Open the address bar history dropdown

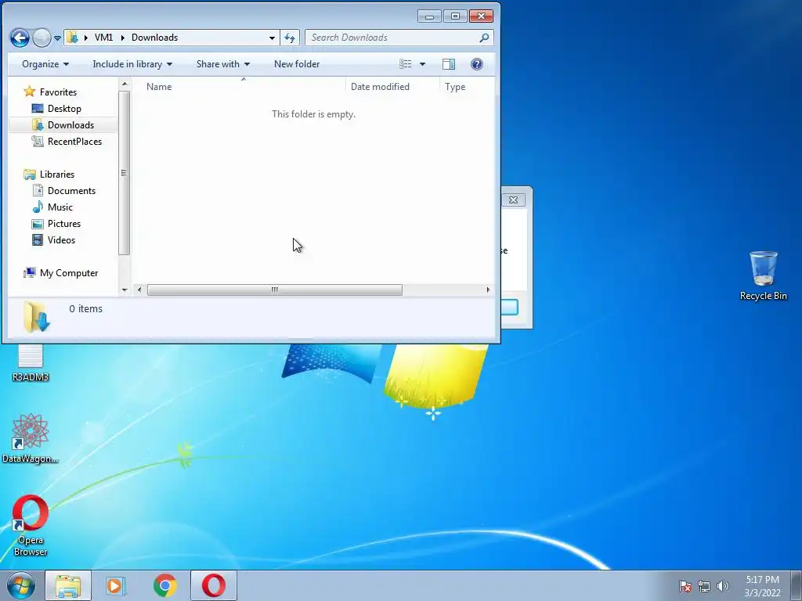tap(272, 38)
